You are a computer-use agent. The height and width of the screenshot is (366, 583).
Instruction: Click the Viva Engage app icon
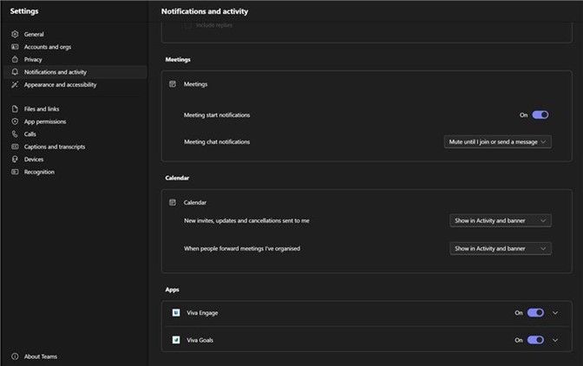[x=175, y=313]
